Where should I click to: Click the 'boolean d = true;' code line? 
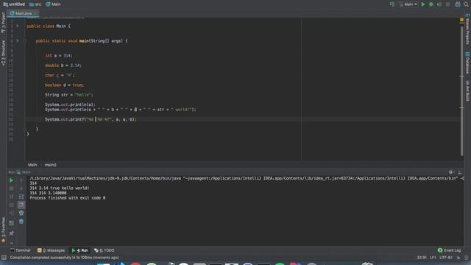[x=64, y=85]
